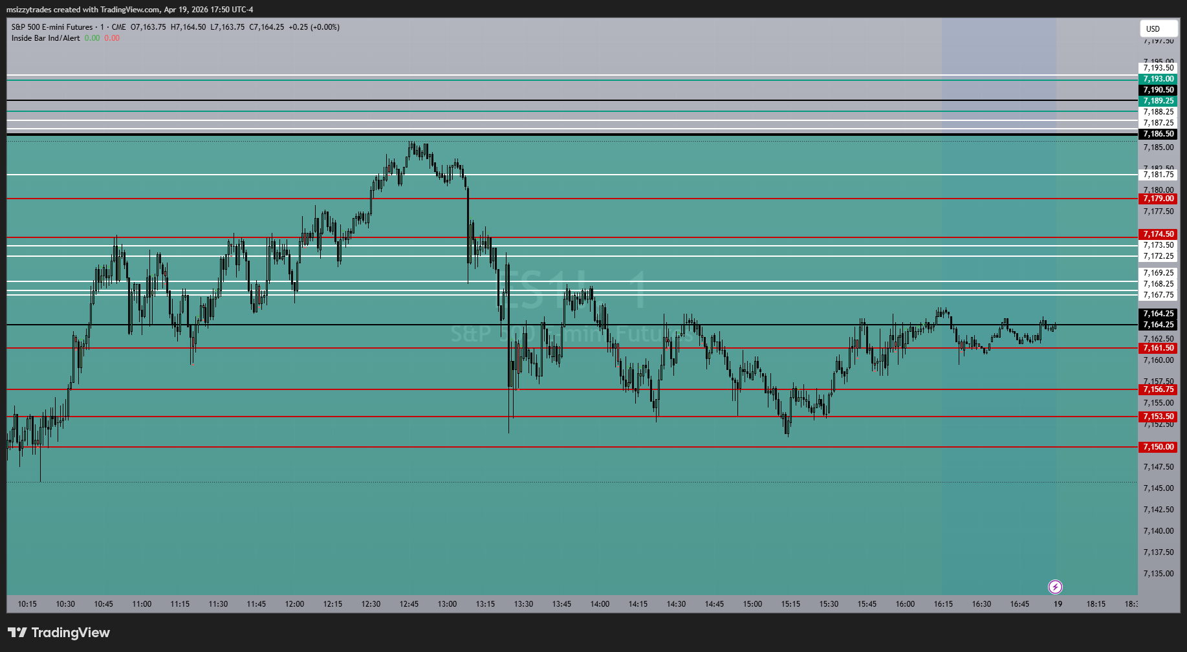Click the 18:15 time axis label
1187x652 pixels.
1096,604
